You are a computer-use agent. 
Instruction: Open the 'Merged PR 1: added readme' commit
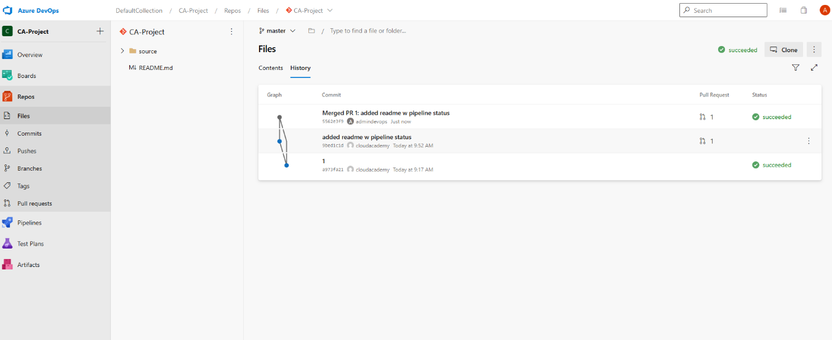[x=386, y=113]
